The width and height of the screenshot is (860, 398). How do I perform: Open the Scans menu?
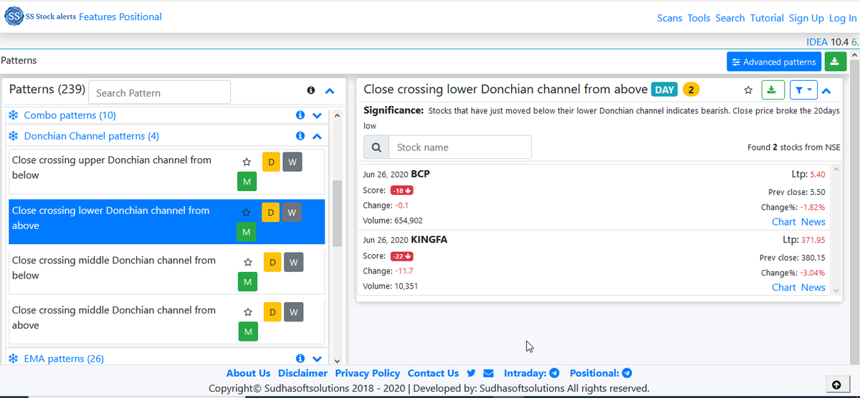click(669, 18)
